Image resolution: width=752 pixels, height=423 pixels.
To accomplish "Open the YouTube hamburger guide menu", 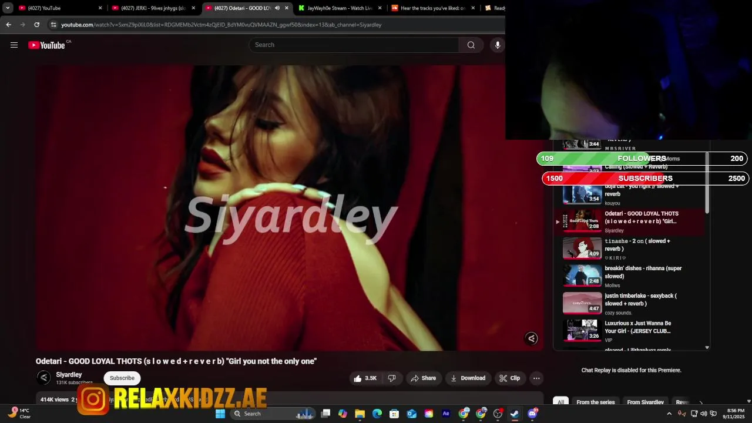I will point(14,45).
